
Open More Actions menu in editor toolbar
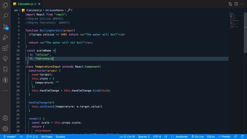coord(242,4)
